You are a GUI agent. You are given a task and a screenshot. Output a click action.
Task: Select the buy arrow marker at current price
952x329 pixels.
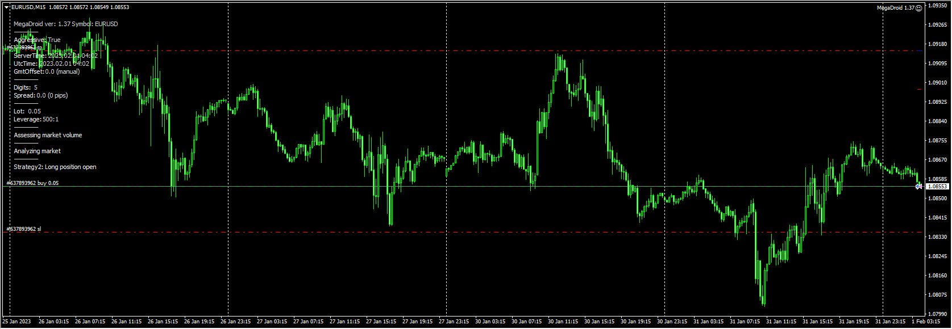pos(918,186)
